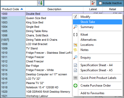Select Stock Take in the context menu
This screenshot has height=98, width=124.
click(97, 22)
